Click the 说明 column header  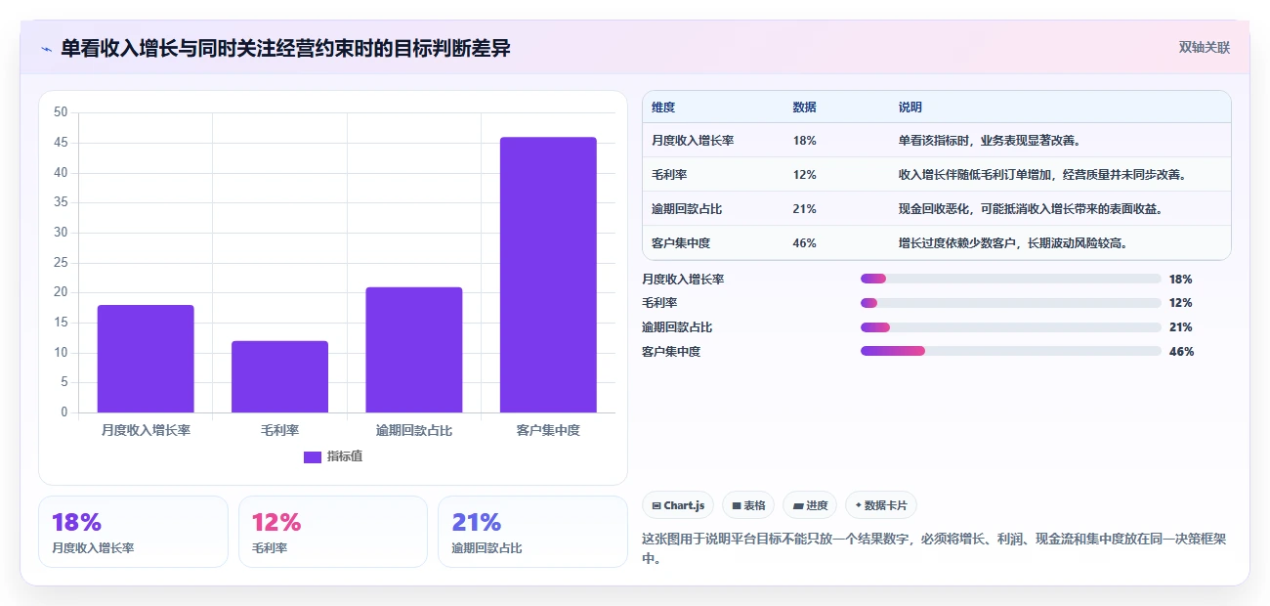pos(910,108)
